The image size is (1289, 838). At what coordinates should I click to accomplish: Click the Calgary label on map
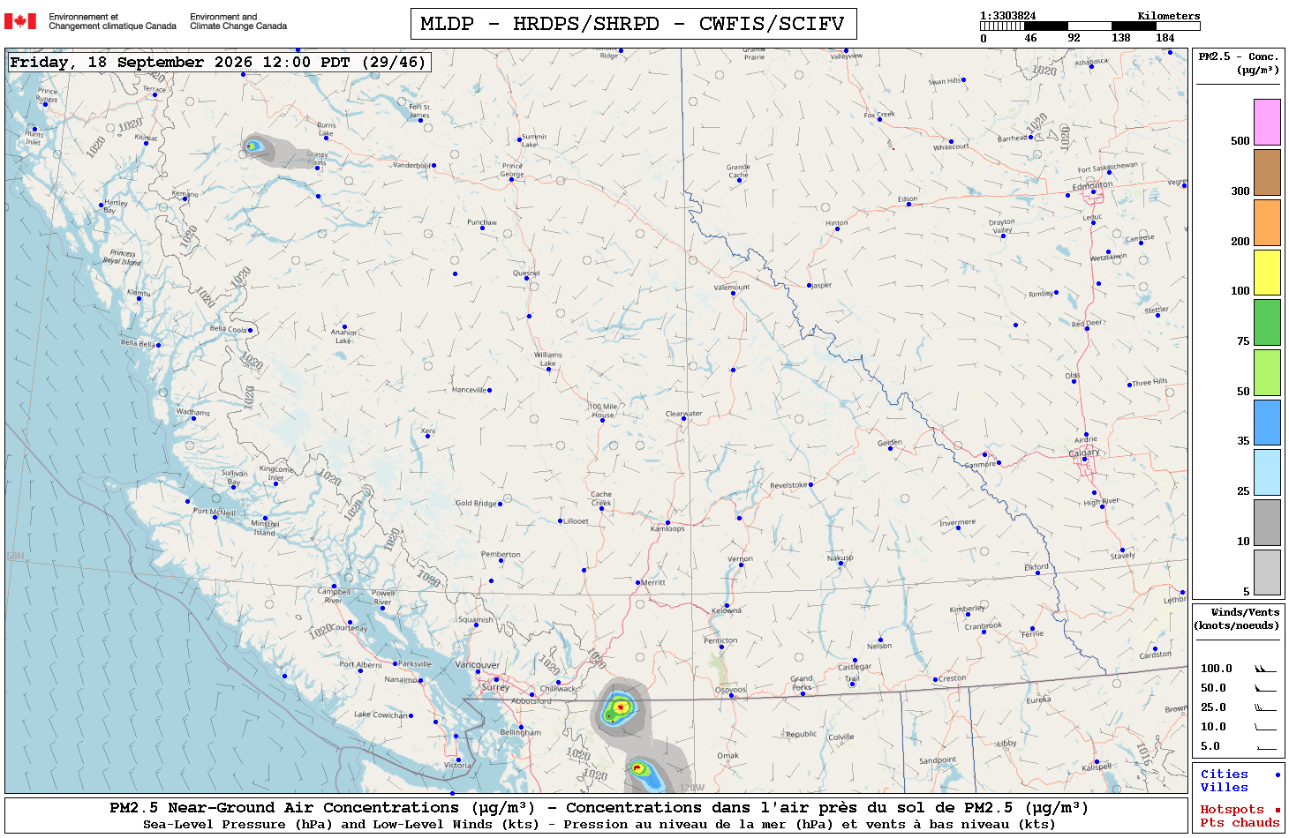coord(1084,453)
